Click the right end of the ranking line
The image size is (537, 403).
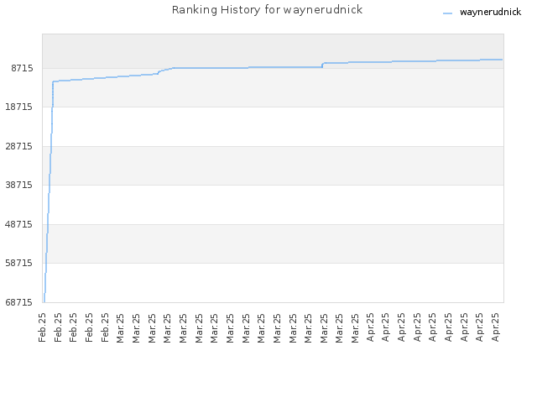pyautogui.click(x=502, y=60)
